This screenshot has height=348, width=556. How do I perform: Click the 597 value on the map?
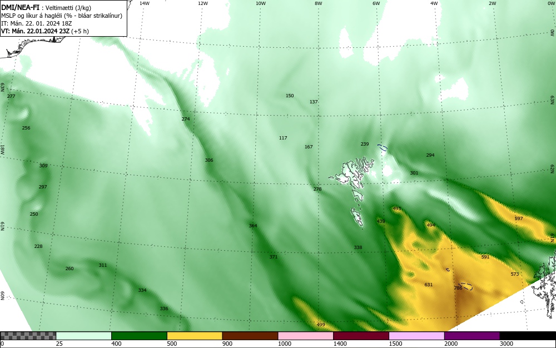click(518, 218)
